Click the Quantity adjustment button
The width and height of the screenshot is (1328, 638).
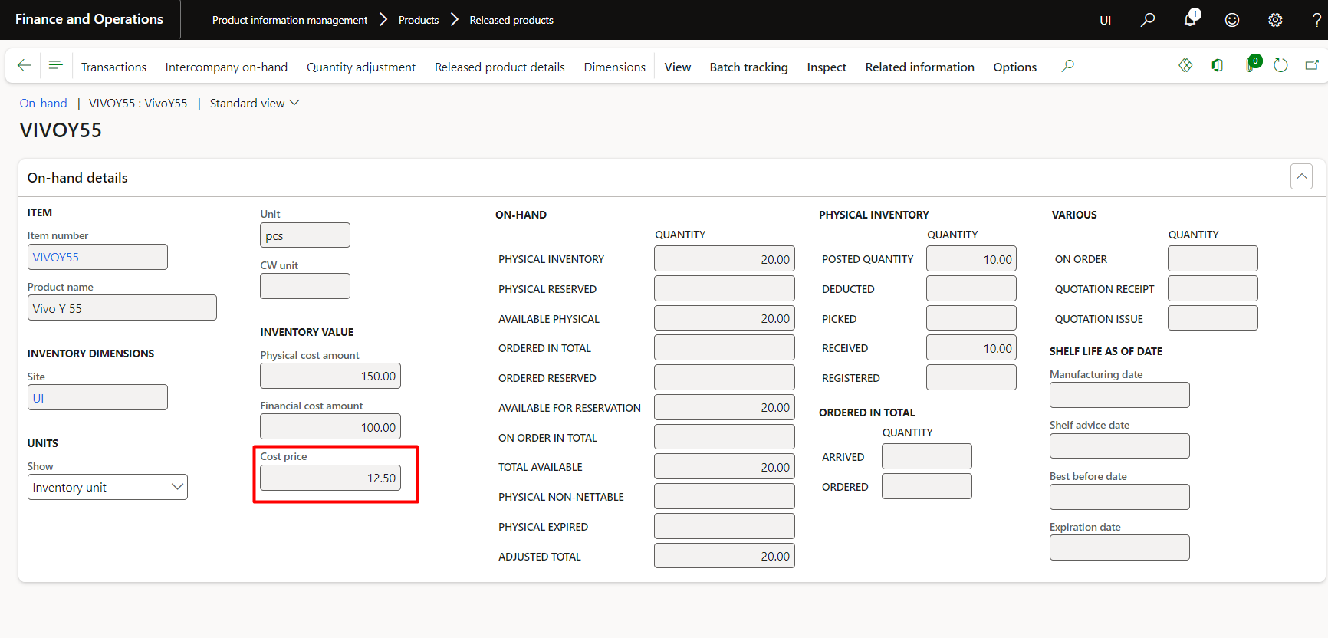click(361, 67)
